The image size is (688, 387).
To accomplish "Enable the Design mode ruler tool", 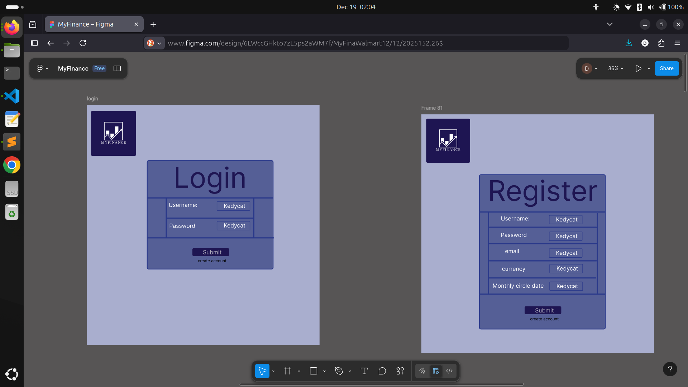I will click(436, 371).
